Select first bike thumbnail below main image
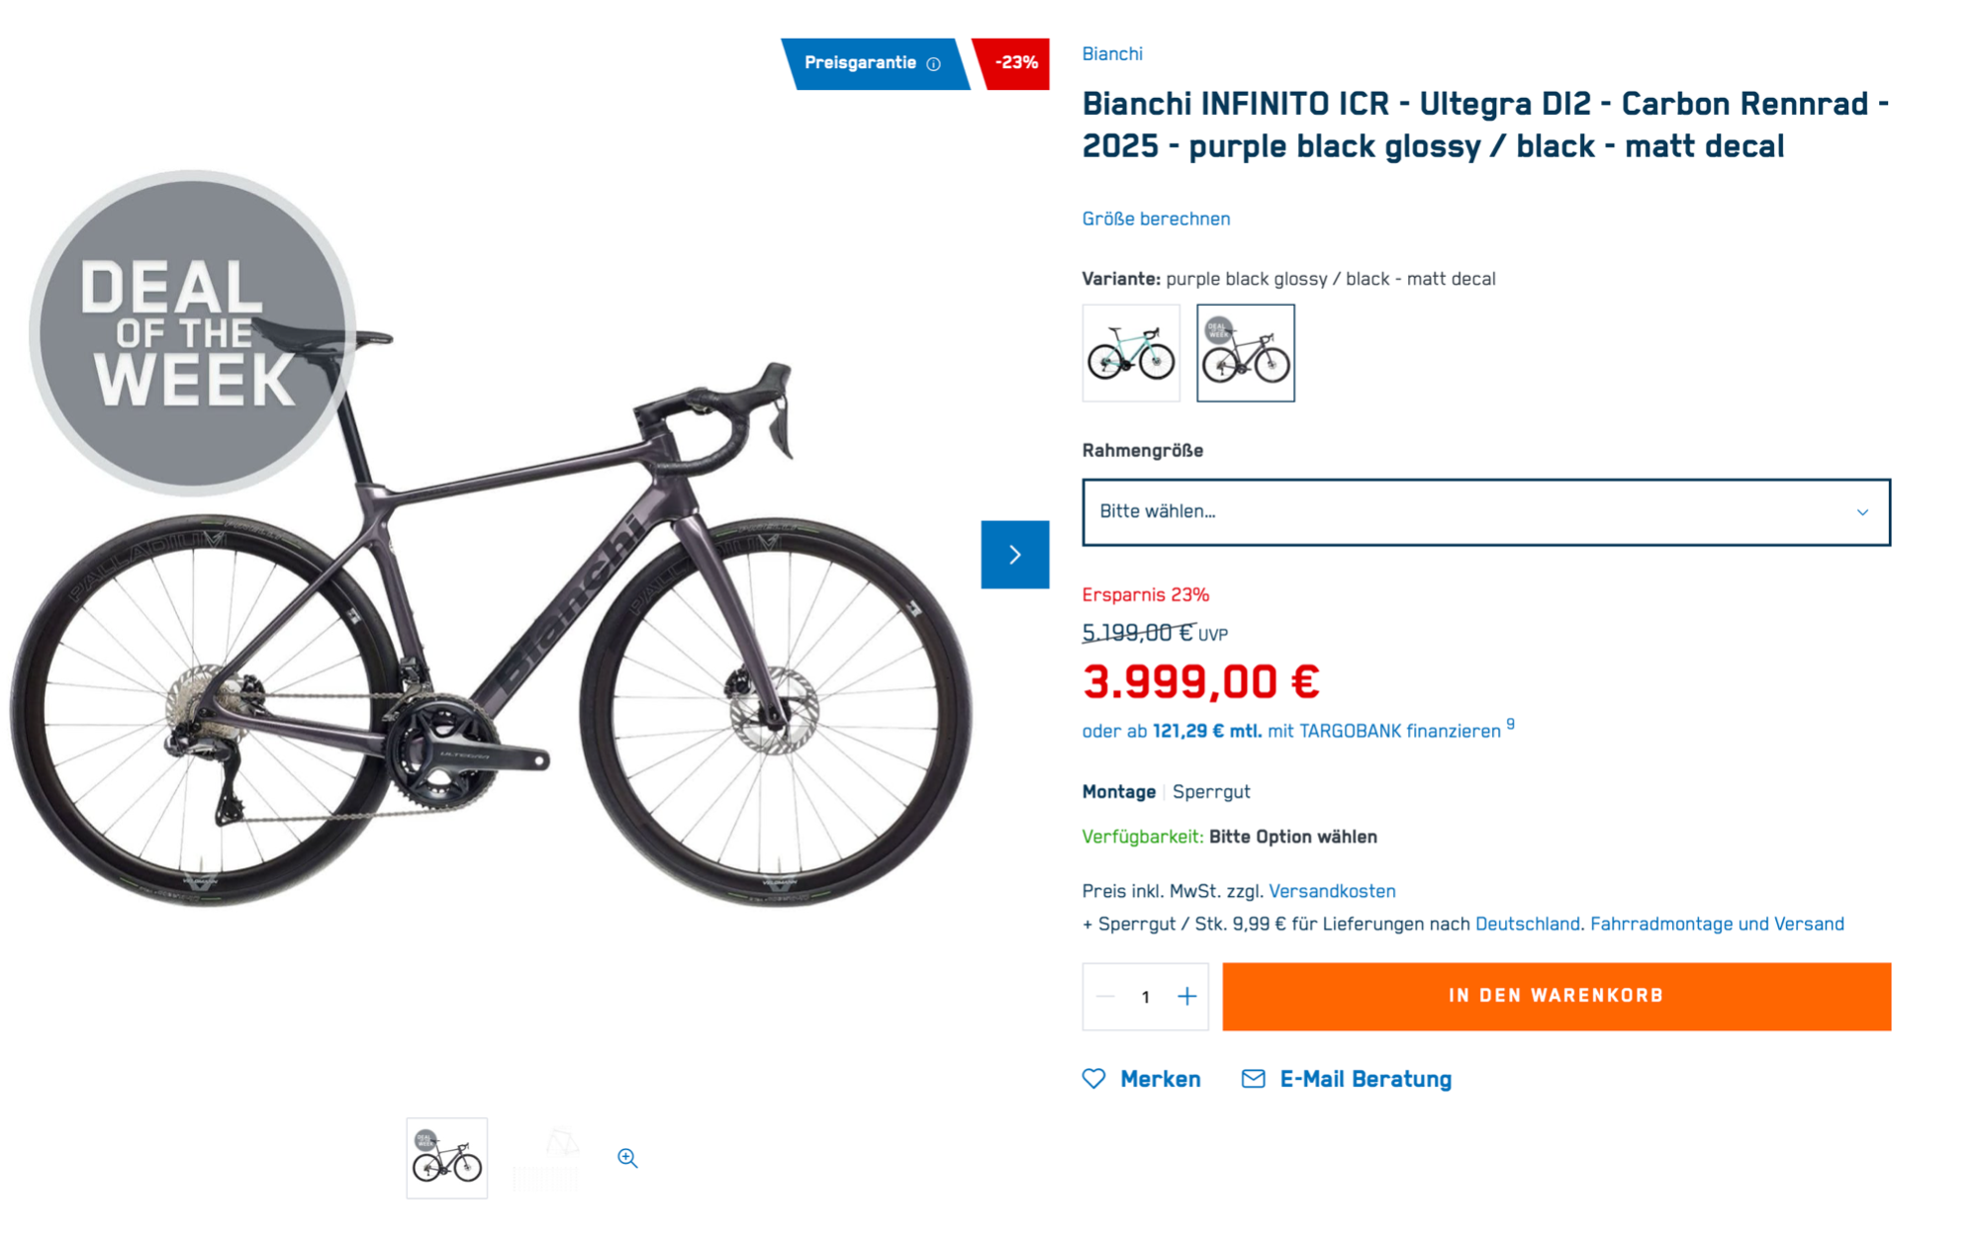1979x1243 pixels. (x=447, y=1158)
